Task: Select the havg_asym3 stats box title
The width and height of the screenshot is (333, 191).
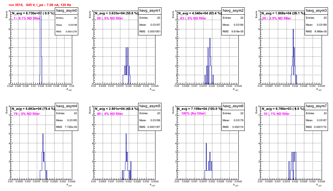Action: (x=316, y=11)
